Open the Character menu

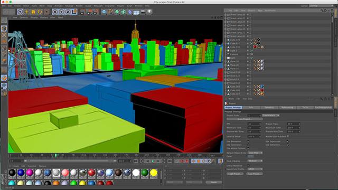coord(109,6)
